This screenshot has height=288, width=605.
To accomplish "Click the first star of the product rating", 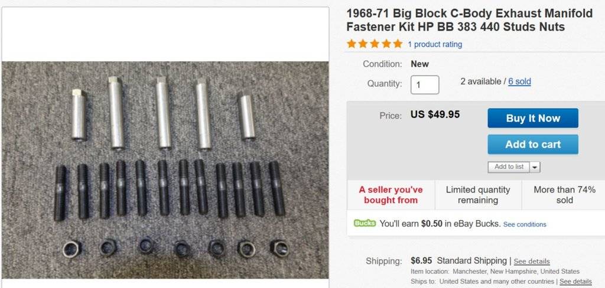I will coord(352,44).
